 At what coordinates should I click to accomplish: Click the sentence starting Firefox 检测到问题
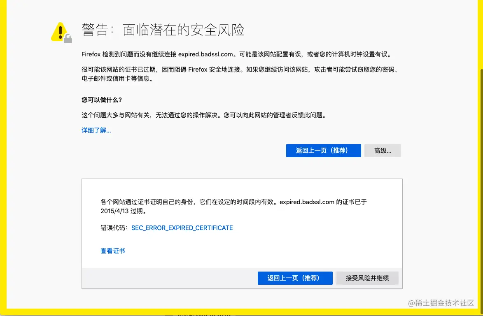coord(237,54)
